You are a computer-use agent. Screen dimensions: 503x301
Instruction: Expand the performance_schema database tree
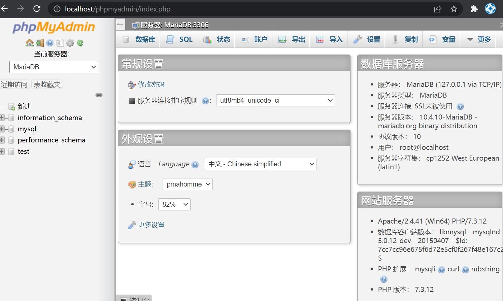[2, 140]
